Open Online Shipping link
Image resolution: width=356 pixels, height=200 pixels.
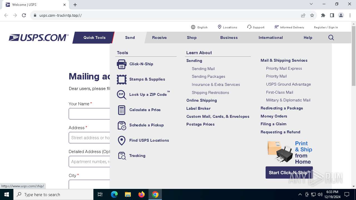pyautogui.click(x=202, y=100)
